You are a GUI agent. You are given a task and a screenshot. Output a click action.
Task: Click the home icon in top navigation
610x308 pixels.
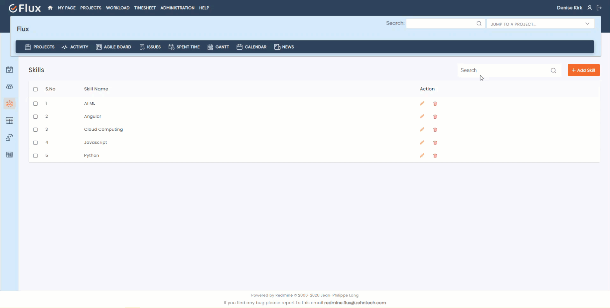pos(50,8)
